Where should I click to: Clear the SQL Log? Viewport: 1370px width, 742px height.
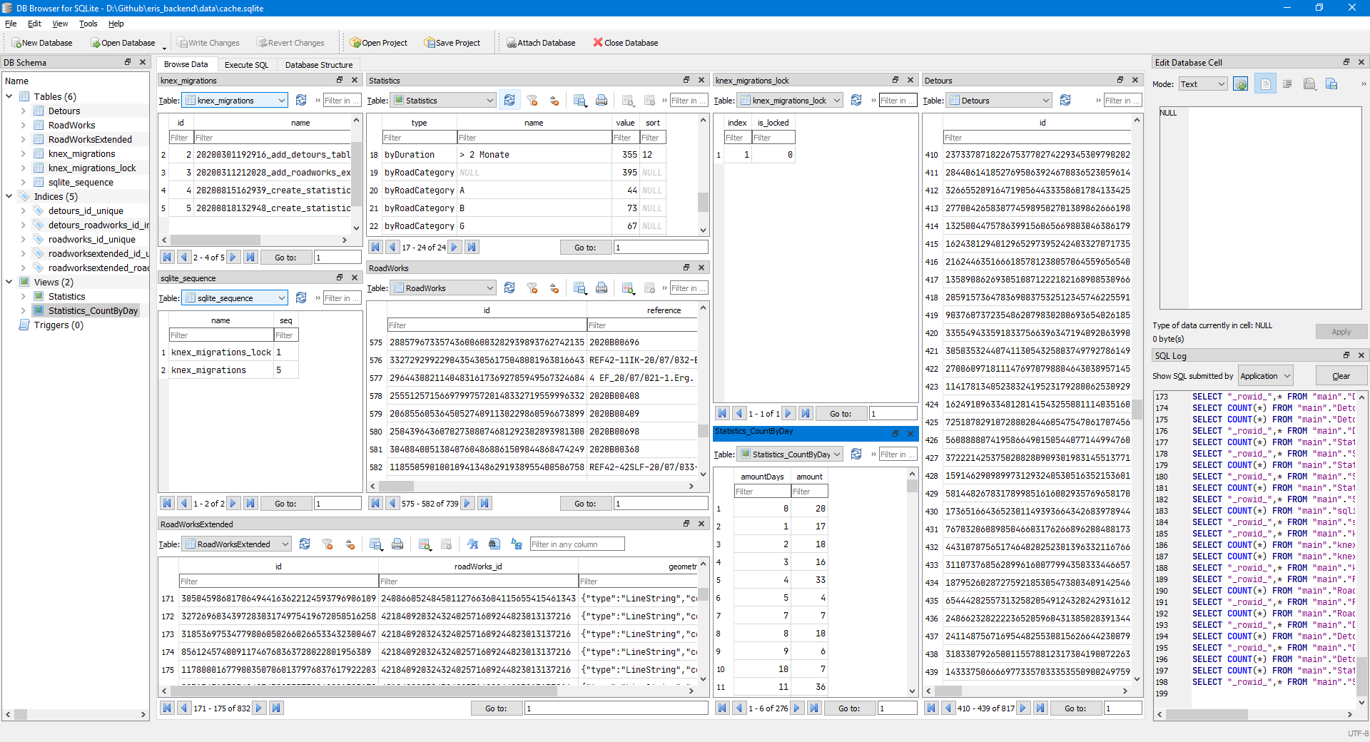1341,375
